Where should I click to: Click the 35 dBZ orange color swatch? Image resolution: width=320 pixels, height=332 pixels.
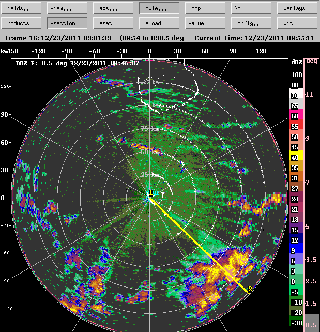pos(296,165)
